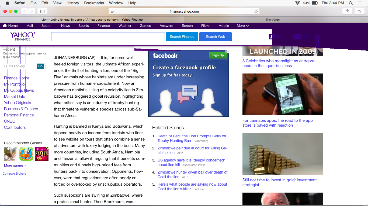The image size is (368, 206).
Task: Open 'Death of Cecil the Lion Prompts' story
Action: (x=192, y=138)
